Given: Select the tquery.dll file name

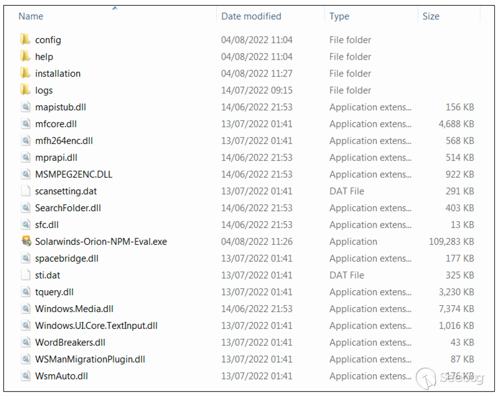Looking at the screenshot, I should point(54,292).
